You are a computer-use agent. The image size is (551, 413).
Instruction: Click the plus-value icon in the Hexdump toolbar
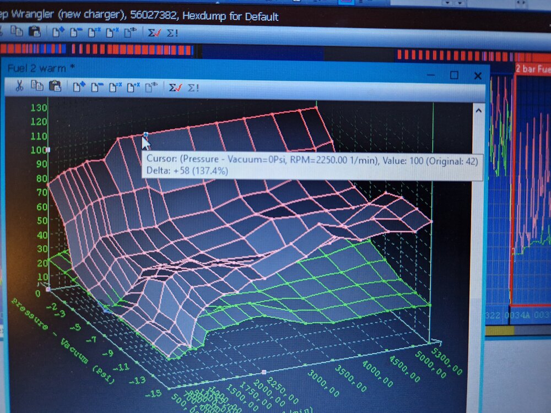[x=58, y=32]
